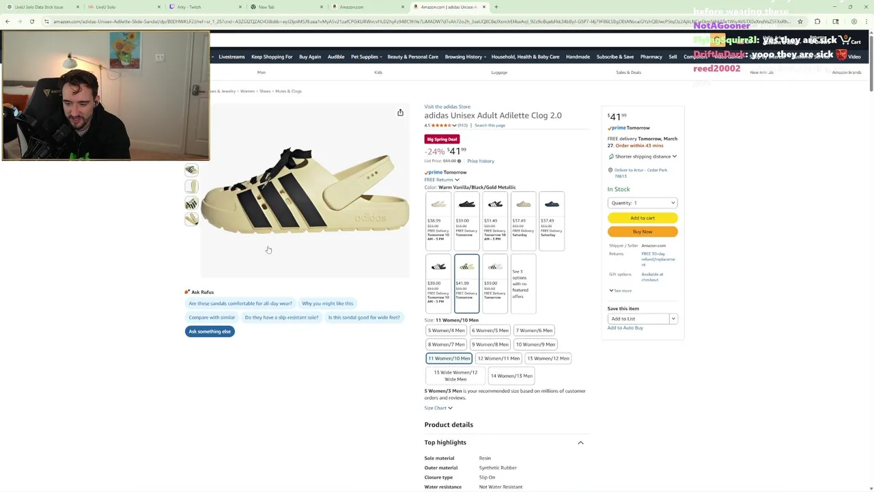Viewport: 874px width, 492px height.
Task: Open the Subscribe & Save nav item
Action: click(615, 57)
